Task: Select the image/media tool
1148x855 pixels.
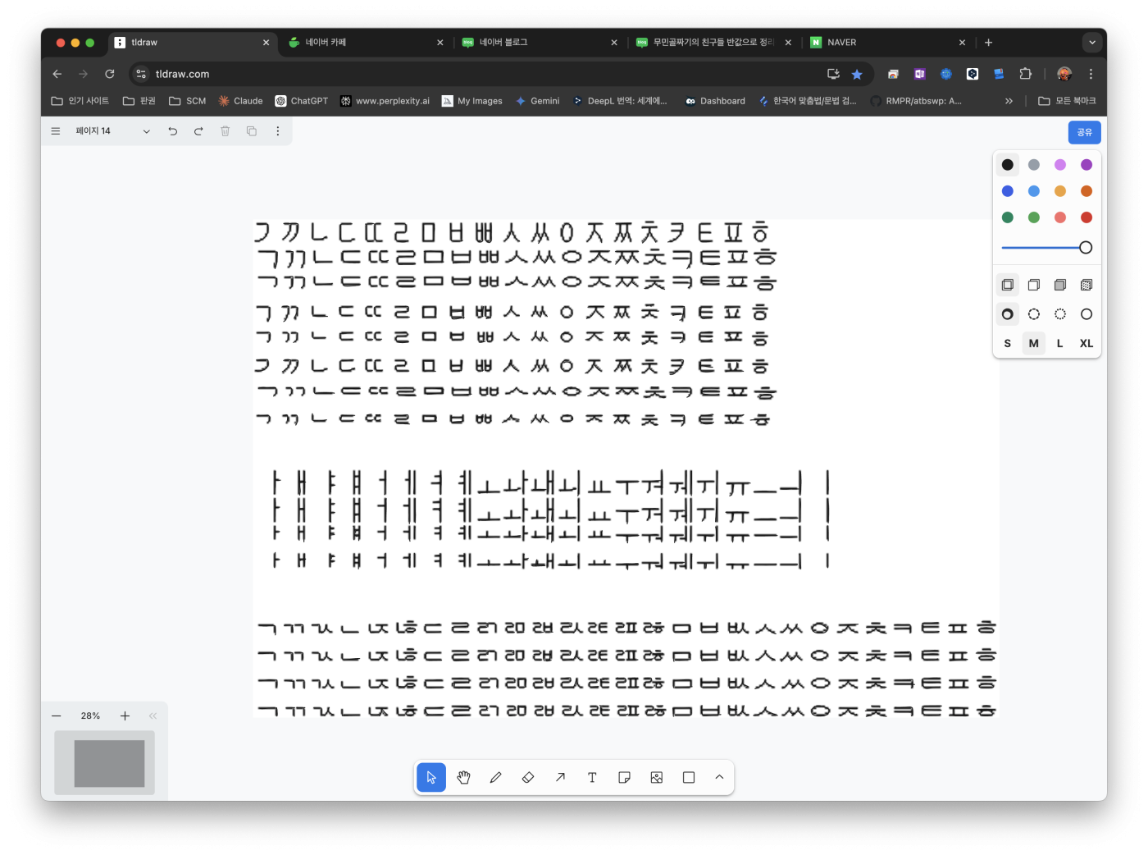Action: tap(657, 778)
